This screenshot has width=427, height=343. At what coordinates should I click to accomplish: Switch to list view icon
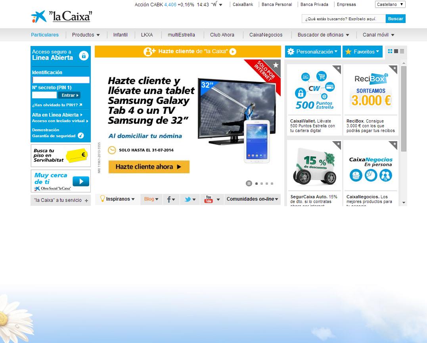click(x=402, y=51)
